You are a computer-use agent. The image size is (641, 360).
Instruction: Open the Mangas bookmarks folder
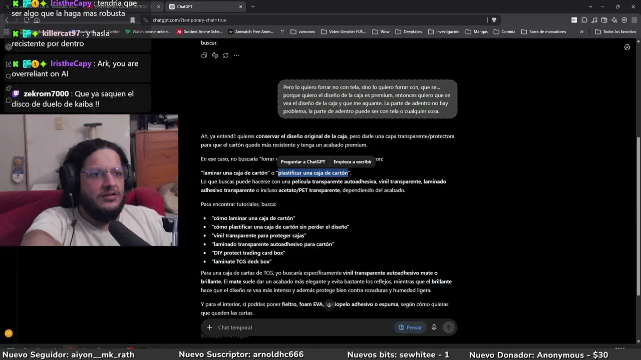[x=476, y=31]
